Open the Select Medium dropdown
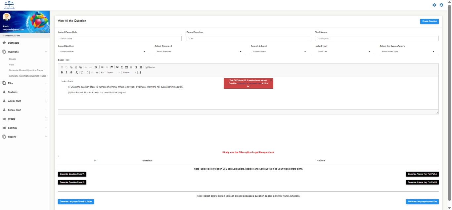Viewport: 452px width, 210px height. [103, 52]
